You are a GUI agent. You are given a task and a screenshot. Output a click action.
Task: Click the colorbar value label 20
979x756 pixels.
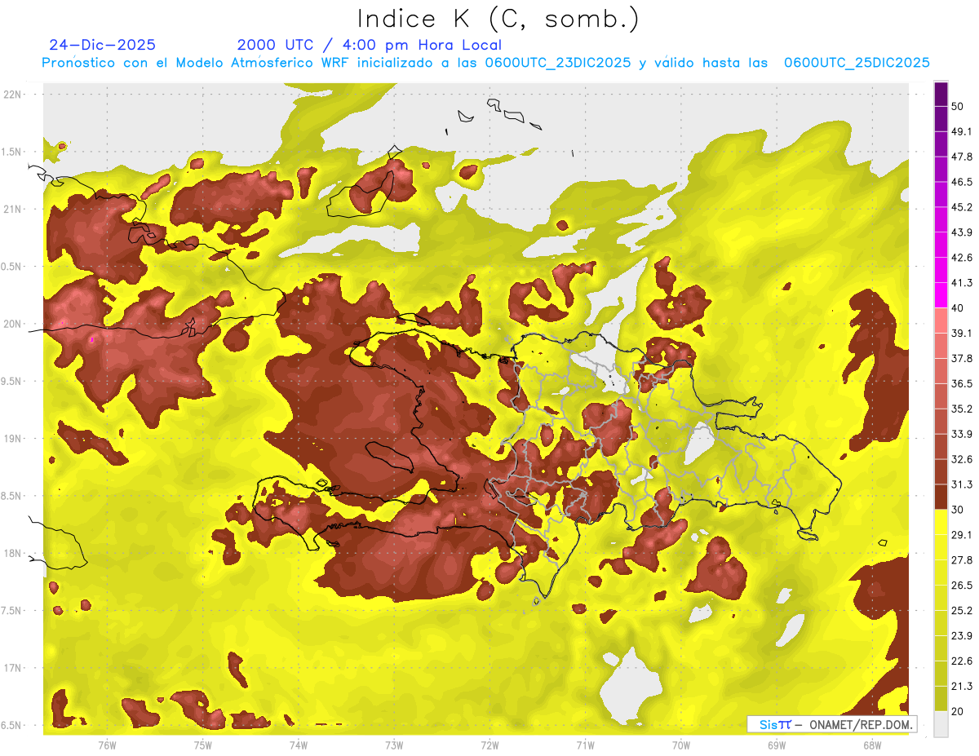(958, 712)
